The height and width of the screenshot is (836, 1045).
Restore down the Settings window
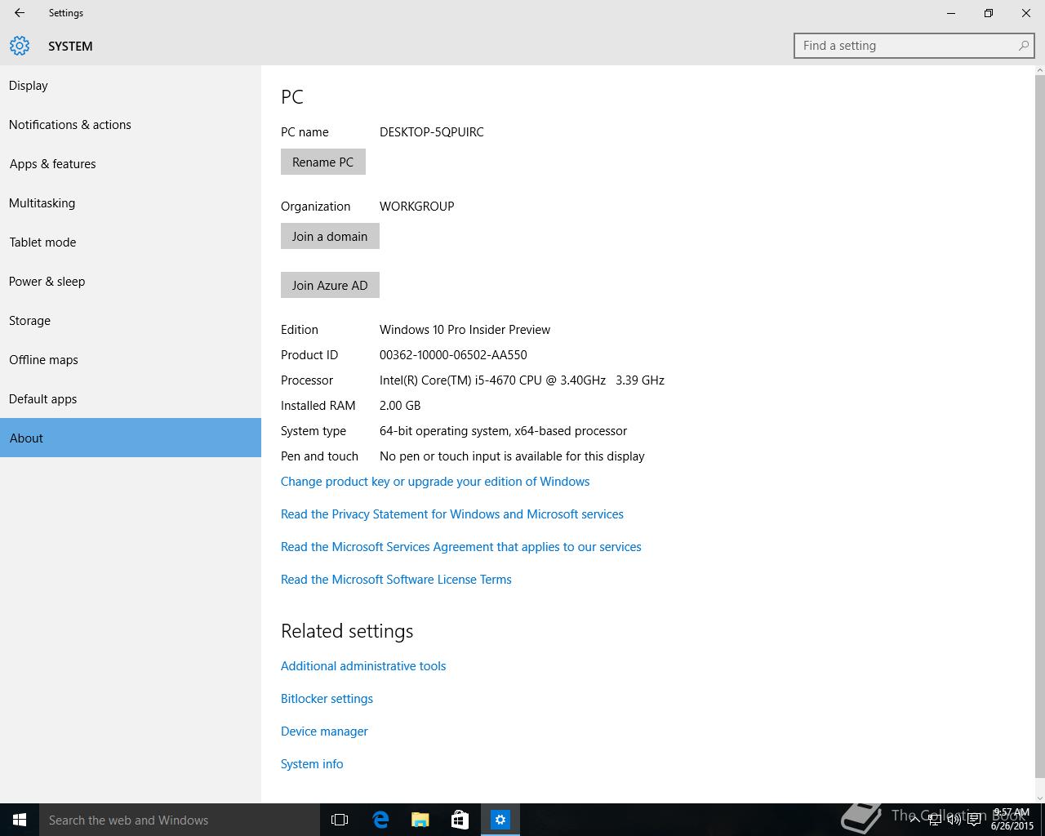pyautogui.click(x=989, y=13)
